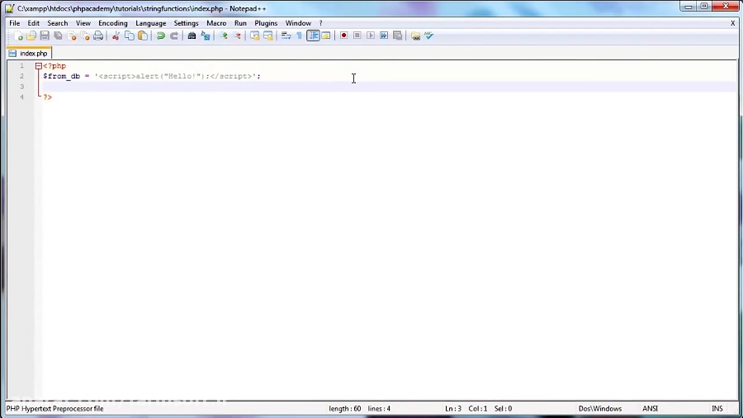Undo the last action via toolbar
This screenshot has height=418, width=743.
[x=160, y=36]
